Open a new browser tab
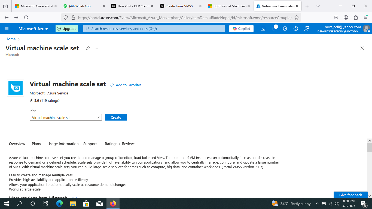 (x=307, y=6)
